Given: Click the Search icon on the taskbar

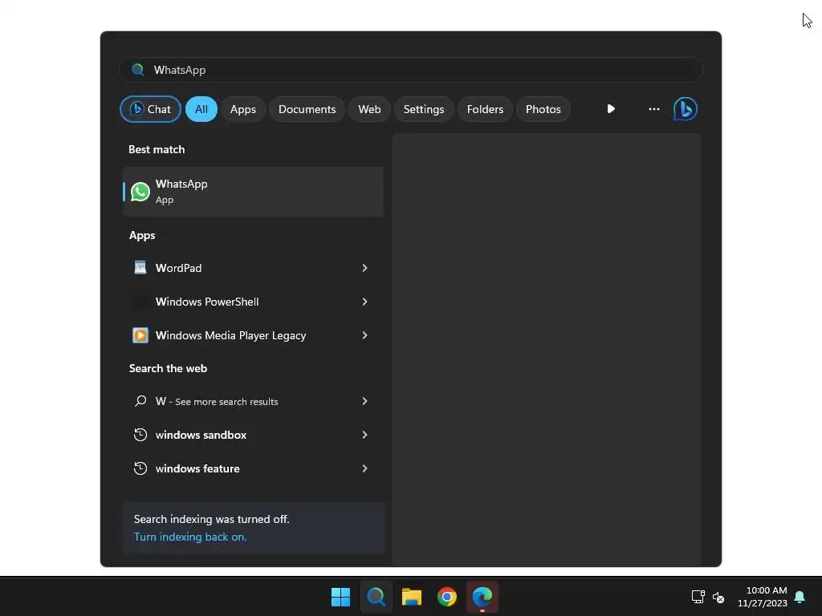Looking at the screenshot, I should tap(376, 597).
